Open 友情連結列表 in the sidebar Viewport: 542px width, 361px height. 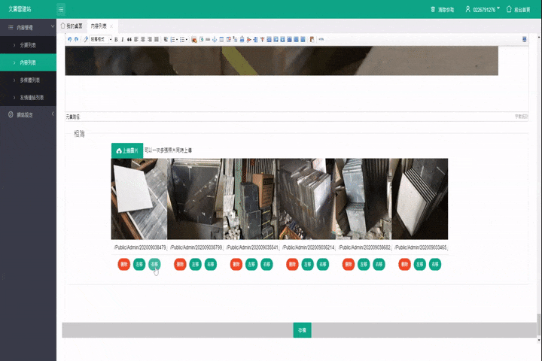click(x=28, y=98)
